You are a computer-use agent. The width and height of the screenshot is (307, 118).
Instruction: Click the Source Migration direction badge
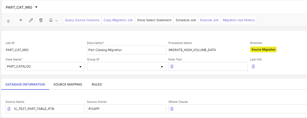263,49
